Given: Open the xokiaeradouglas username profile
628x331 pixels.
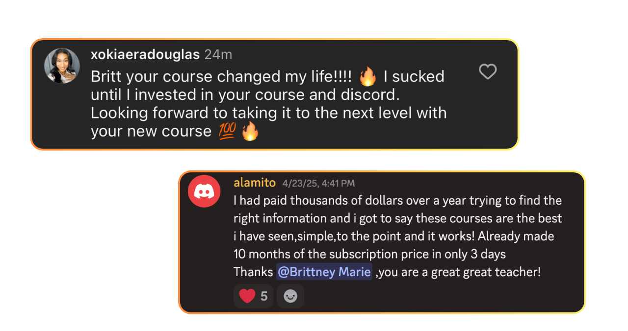Looking at the screenshot, I should click(145, 54).
